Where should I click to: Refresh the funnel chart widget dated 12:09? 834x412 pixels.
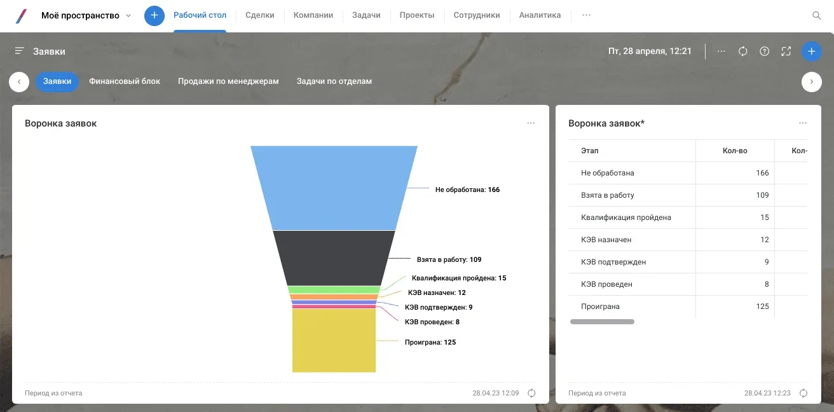pyautogui.click(x=531, y=393)
